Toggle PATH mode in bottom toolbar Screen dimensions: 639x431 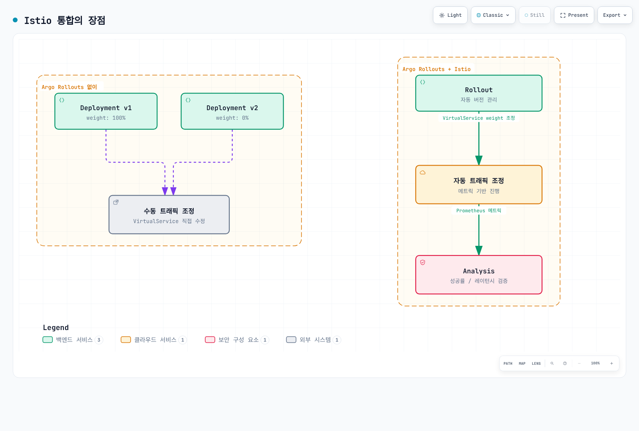[508, 364]
